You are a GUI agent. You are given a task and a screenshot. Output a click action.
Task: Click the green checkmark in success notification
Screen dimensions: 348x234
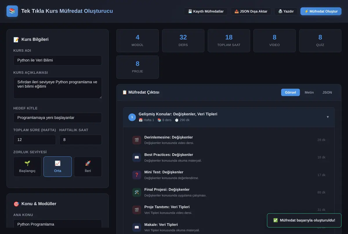(x=275, y=220)
